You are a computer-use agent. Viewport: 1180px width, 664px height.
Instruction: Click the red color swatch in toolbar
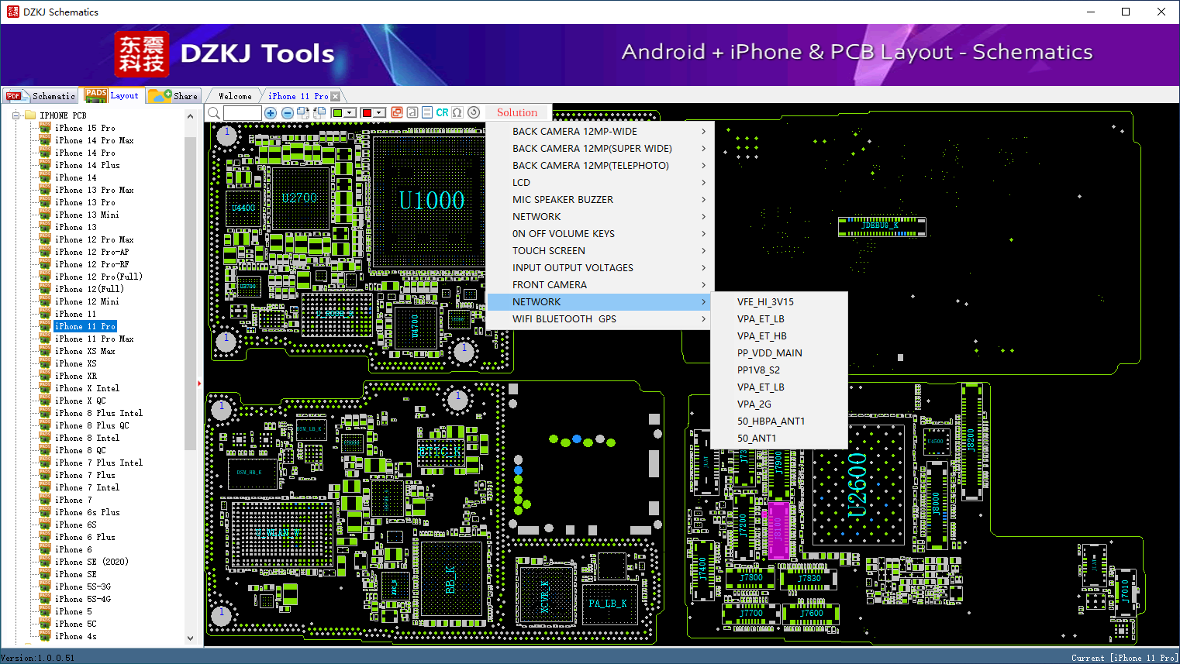pos(367,113)
